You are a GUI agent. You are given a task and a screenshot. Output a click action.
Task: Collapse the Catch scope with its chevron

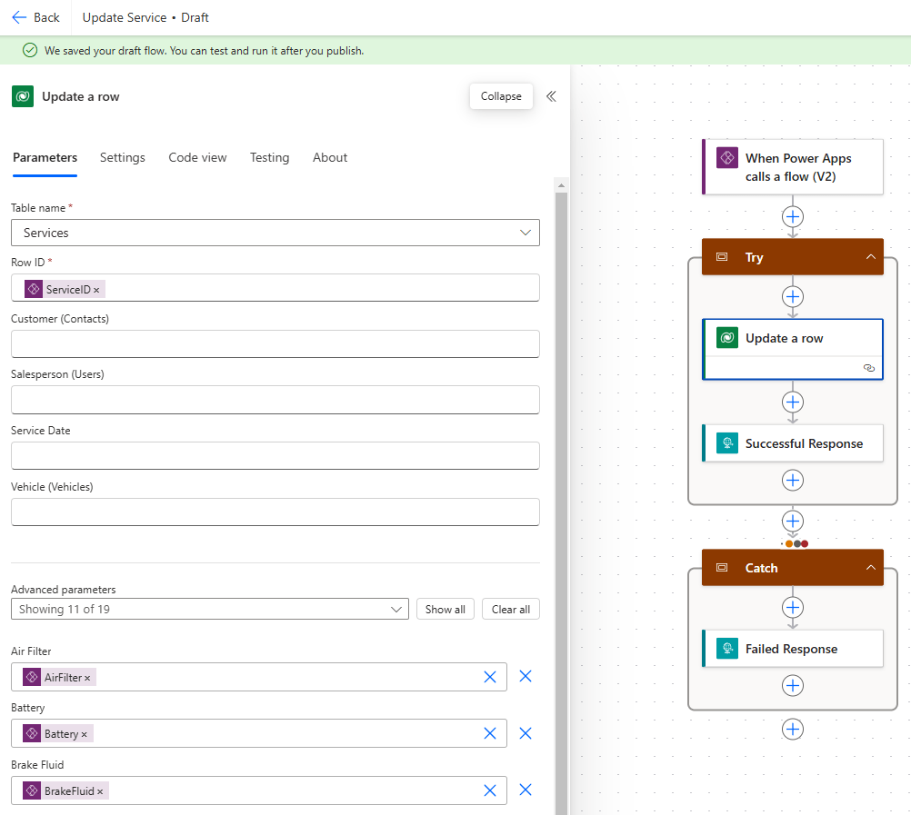870,568
